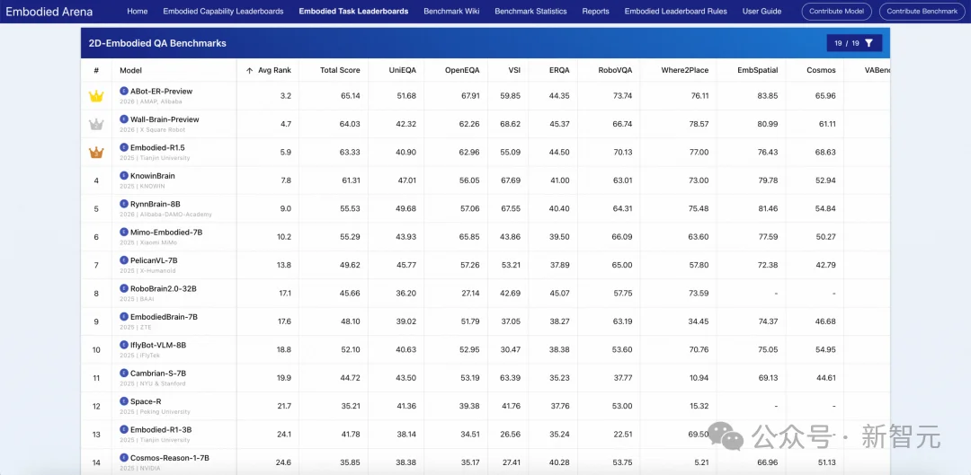Click the filter funnel icon showing 19 / 19
The width and height of the screenshot is (971, 475).
click(869, 43)
